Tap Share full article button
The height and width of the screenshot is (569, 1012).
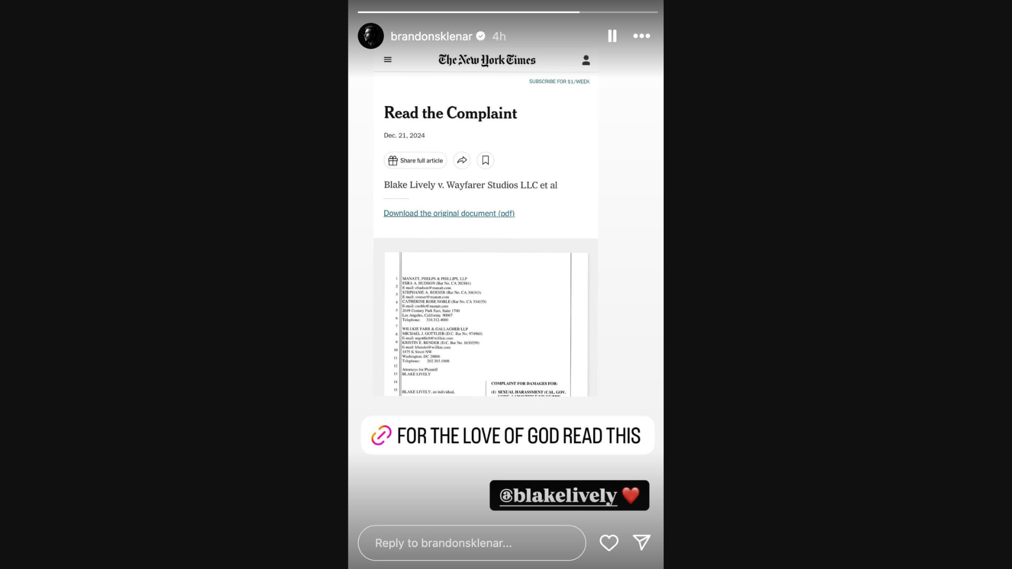416,160
